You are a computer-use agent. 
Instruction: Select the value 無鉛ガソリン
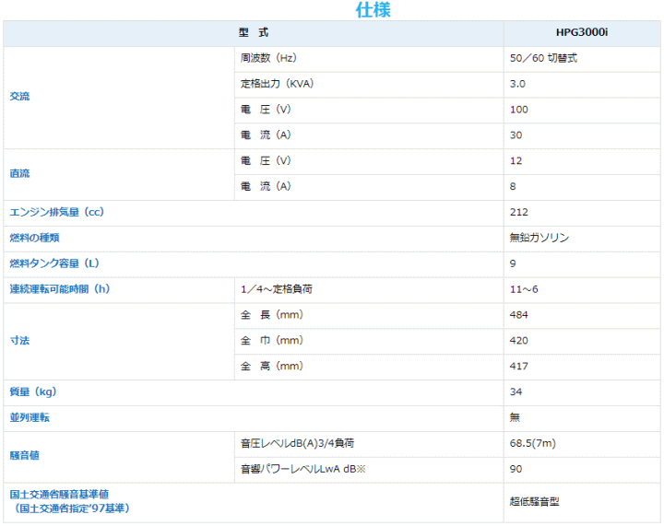click(x=539, y=238)
